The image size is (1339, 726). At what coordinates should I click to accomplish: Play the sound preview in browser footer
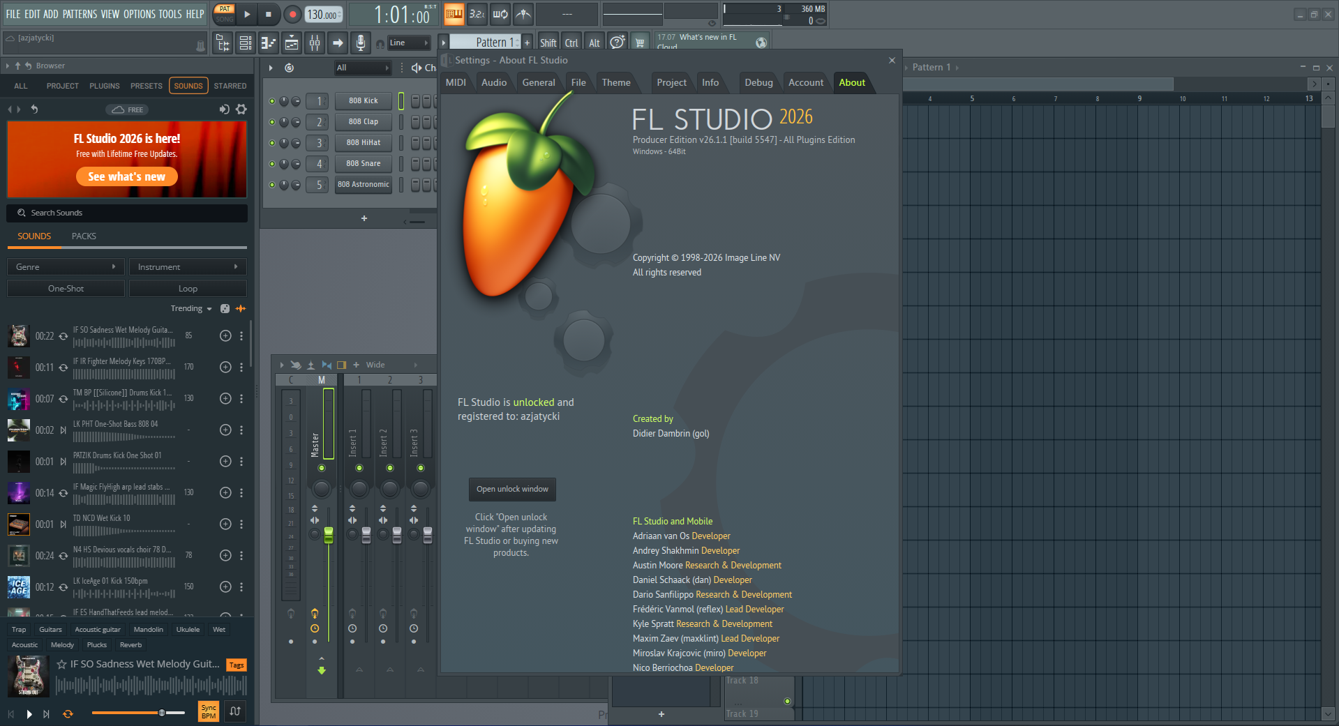click(29, 714)
